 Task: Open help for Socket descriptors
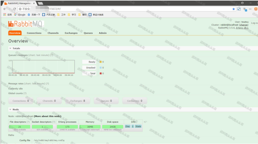(54, 122)
